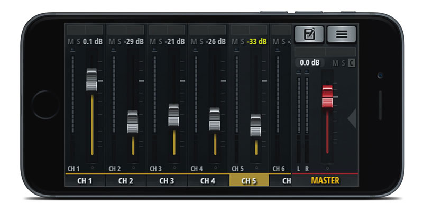Tap the small diamond icon under CH 2 fader
The width and height of the screenshot is (423, 212).
133,168
